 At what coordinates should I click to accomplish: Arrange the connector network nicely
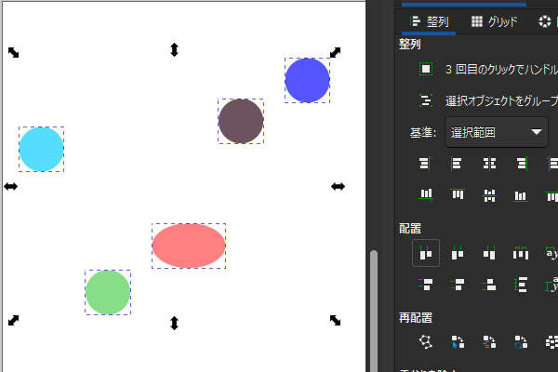pos(426,341)
